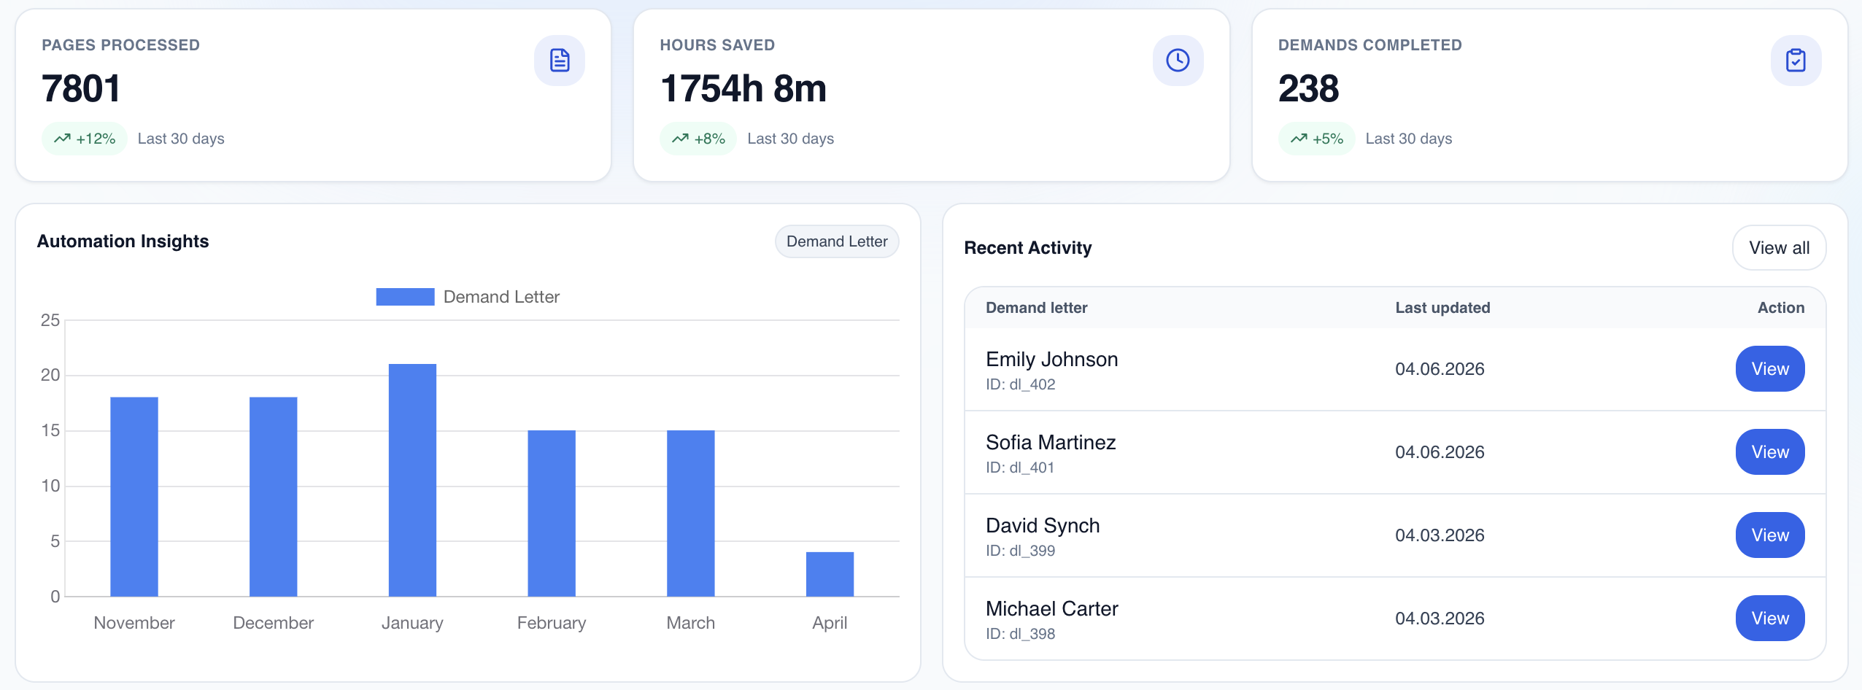View Sofia Martinez's demand letter
Viewport: 1862px width, 690px height.
click(1769, 452)
